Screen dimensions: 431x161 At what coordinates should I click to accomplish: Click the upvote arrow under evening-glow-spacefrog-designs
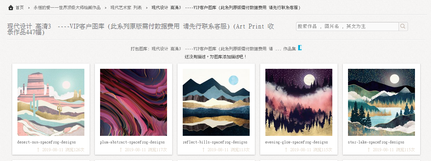coord(286,150)
